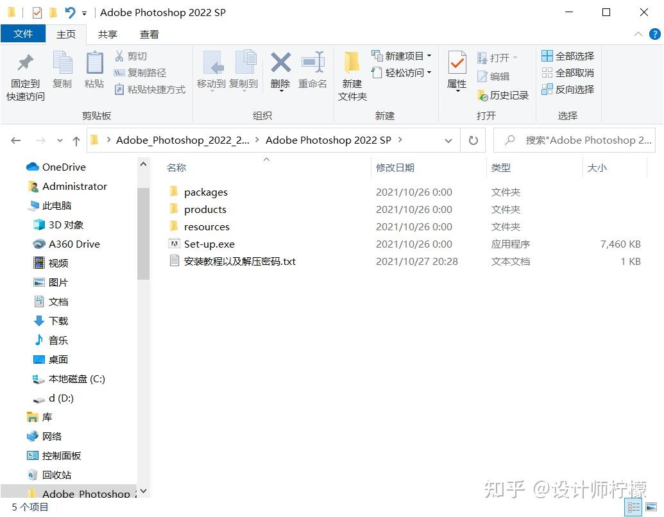This screenshot has width=664, height=517.
Task: Expand chevron after Adobe Photoshop 2022 SP breadcrumb
Action: (400, 139)
